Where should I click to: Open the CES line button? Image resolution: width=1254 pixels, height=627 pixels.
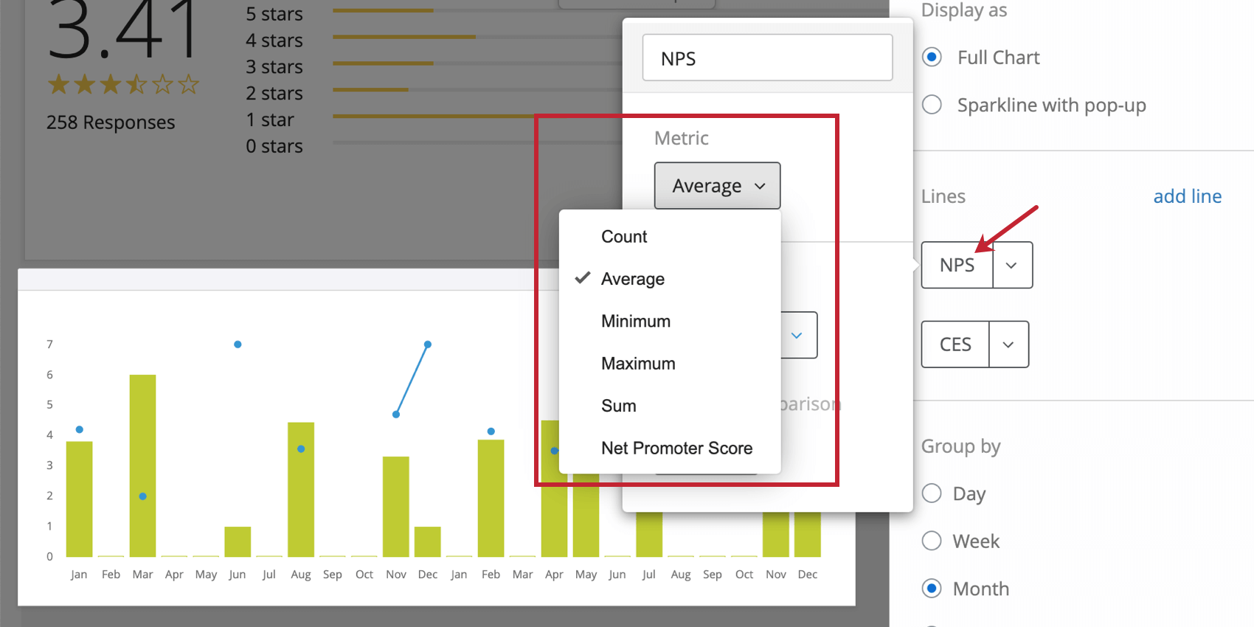click(955, 344)
